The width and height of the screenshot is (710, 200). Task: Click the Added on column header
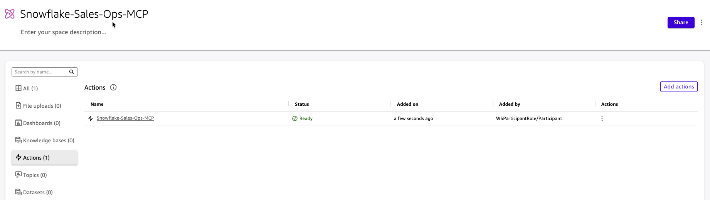click(x=407, y=104)
